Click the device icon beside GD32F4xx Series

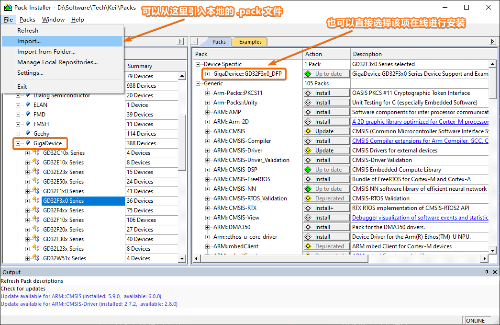coord(36,210)
